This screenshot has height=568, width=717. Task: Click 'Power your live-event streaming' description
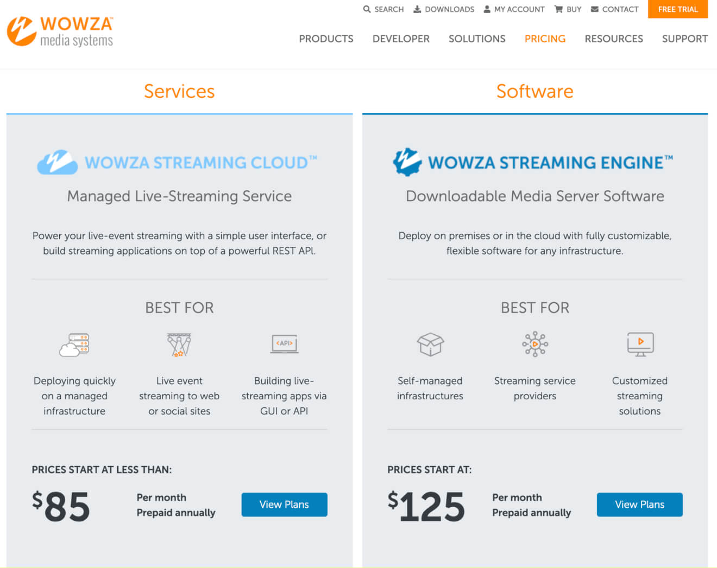point(179,243)
